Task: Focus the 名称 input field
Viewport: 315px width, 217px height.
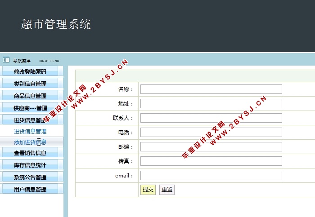Action: 211,89
